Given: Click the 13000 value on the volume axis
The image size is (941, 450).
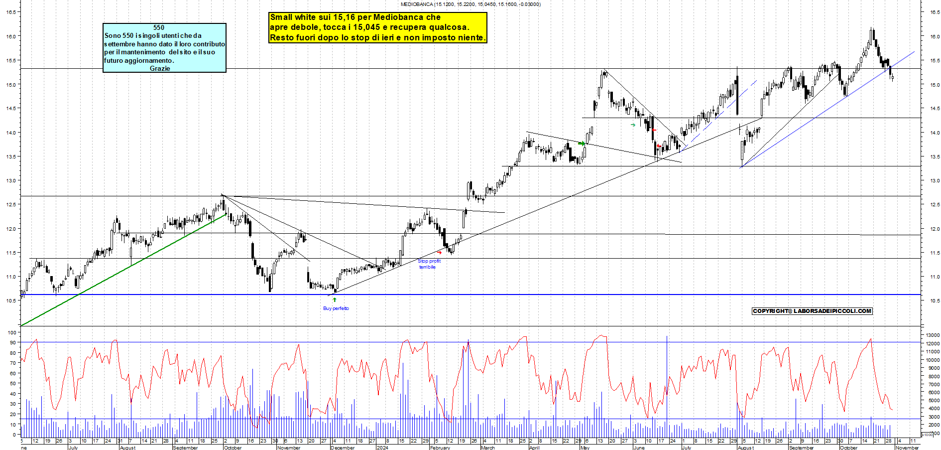Looking at the screenshot, I should coord(933,335).
